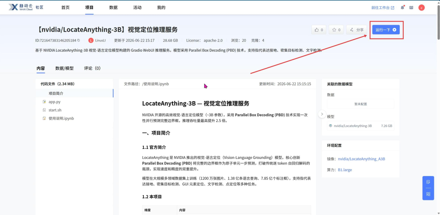Open the documentation book icon
Screen dimensions: 440x215
[x=411, y=8]
